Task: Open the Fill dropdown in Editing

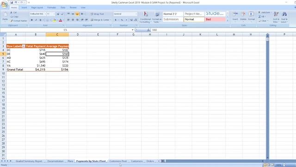Action: point(263,17)
